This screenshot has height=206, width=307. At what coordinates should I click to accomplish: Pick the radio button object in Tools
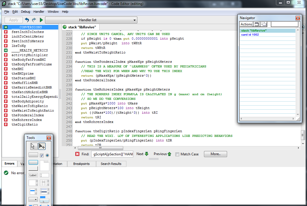[47, 155]
